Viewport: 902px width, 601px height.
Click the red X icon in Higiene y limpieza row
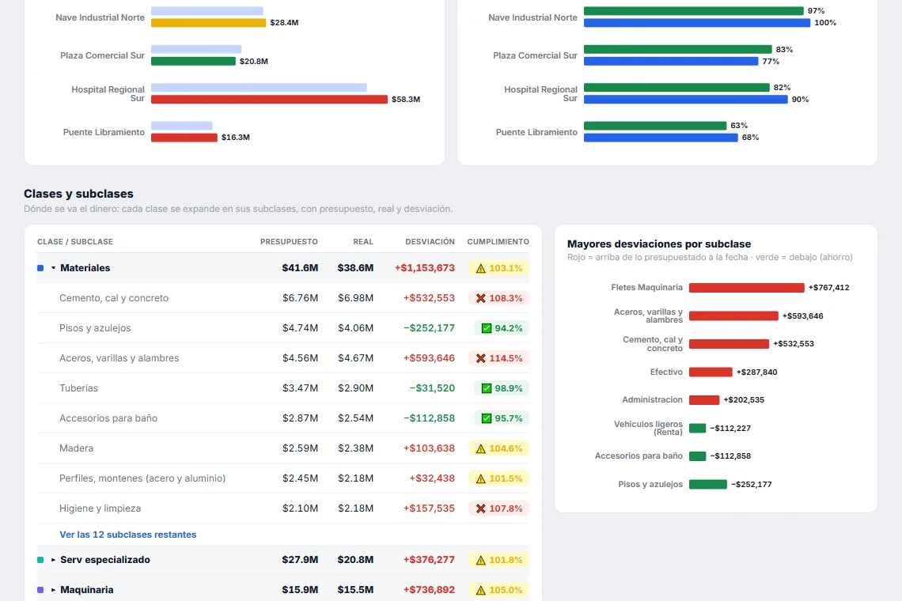(x=480, y=508)
